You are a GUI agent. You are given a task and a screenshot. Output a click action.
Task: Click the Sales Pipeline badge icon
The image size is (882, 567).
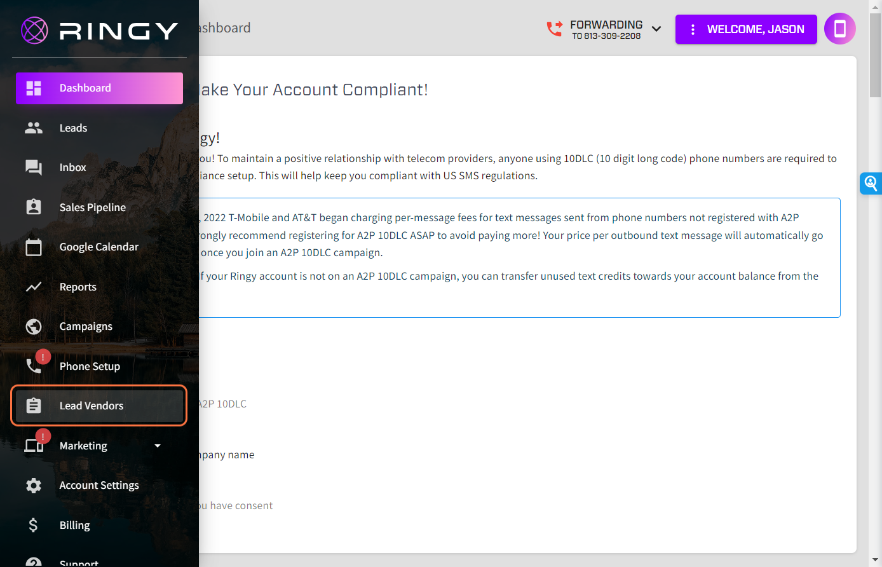tap(34, 207)
